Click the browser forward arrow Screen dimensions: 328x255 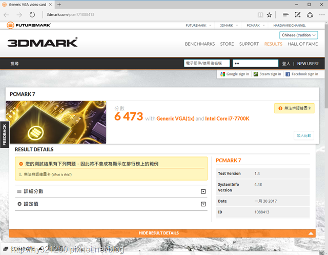pyautogui.click(x=19, y=15)
